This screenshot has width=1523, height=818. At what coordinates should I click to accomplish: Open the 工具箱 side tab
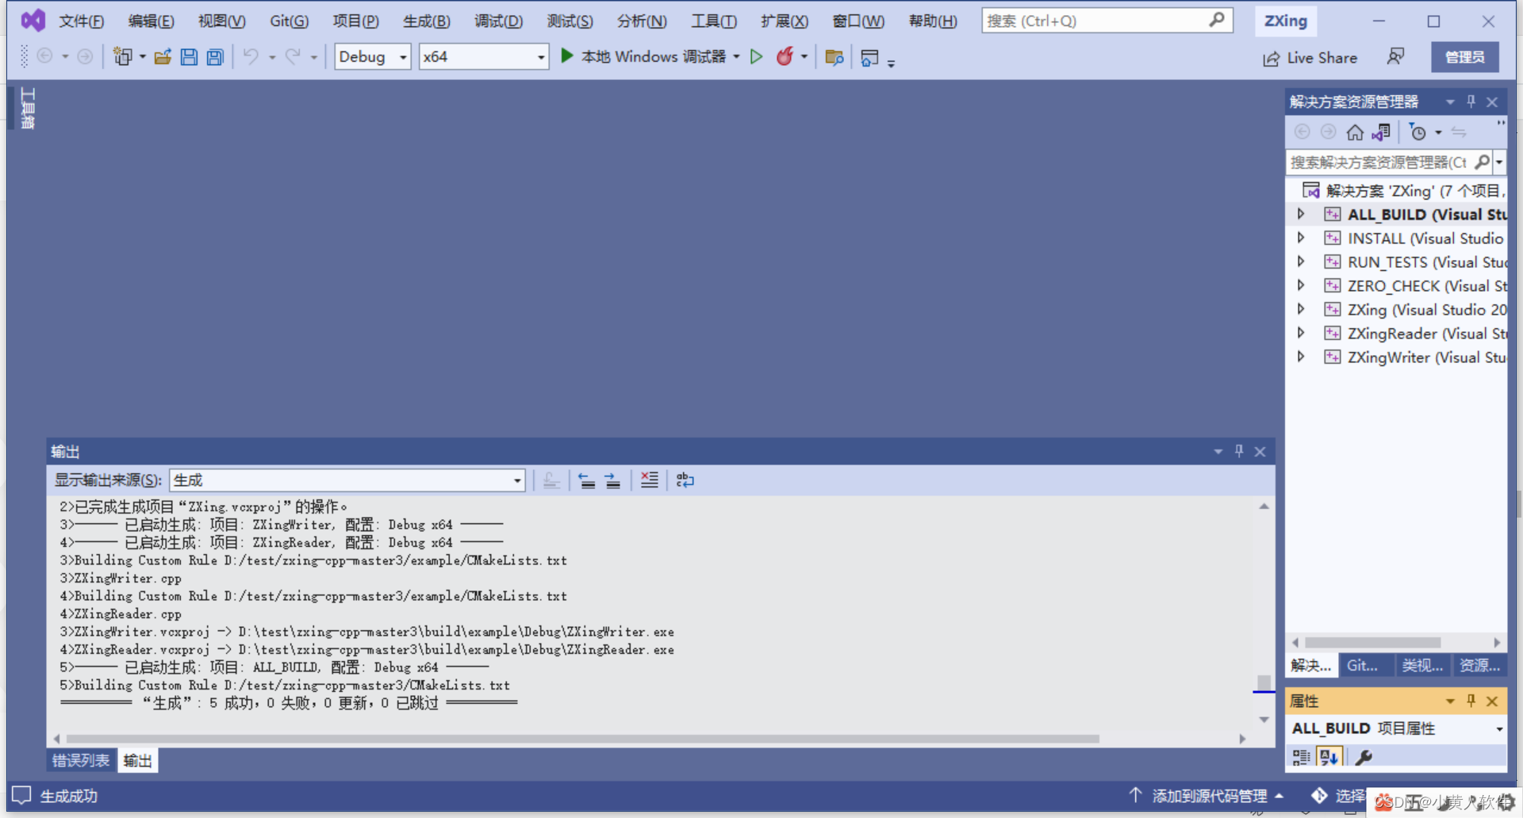[28, 108]
